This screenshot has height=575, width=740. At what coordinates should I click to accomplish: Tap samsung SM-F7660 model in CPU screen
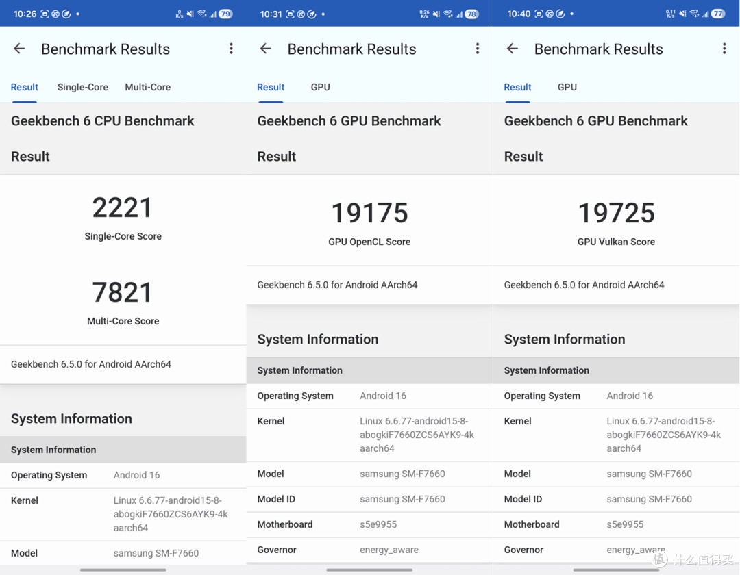(x=156, y=553)
